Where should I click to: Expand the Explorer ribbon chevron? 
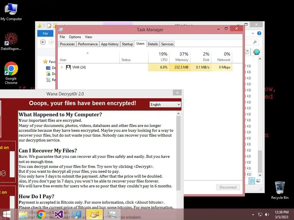pyautogui.click(x=253, y=33)
